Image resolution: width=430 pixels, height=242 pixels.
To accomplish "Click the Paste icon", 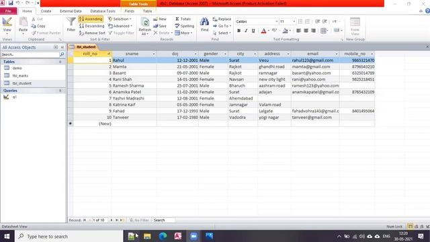I will tap(24, 22).
